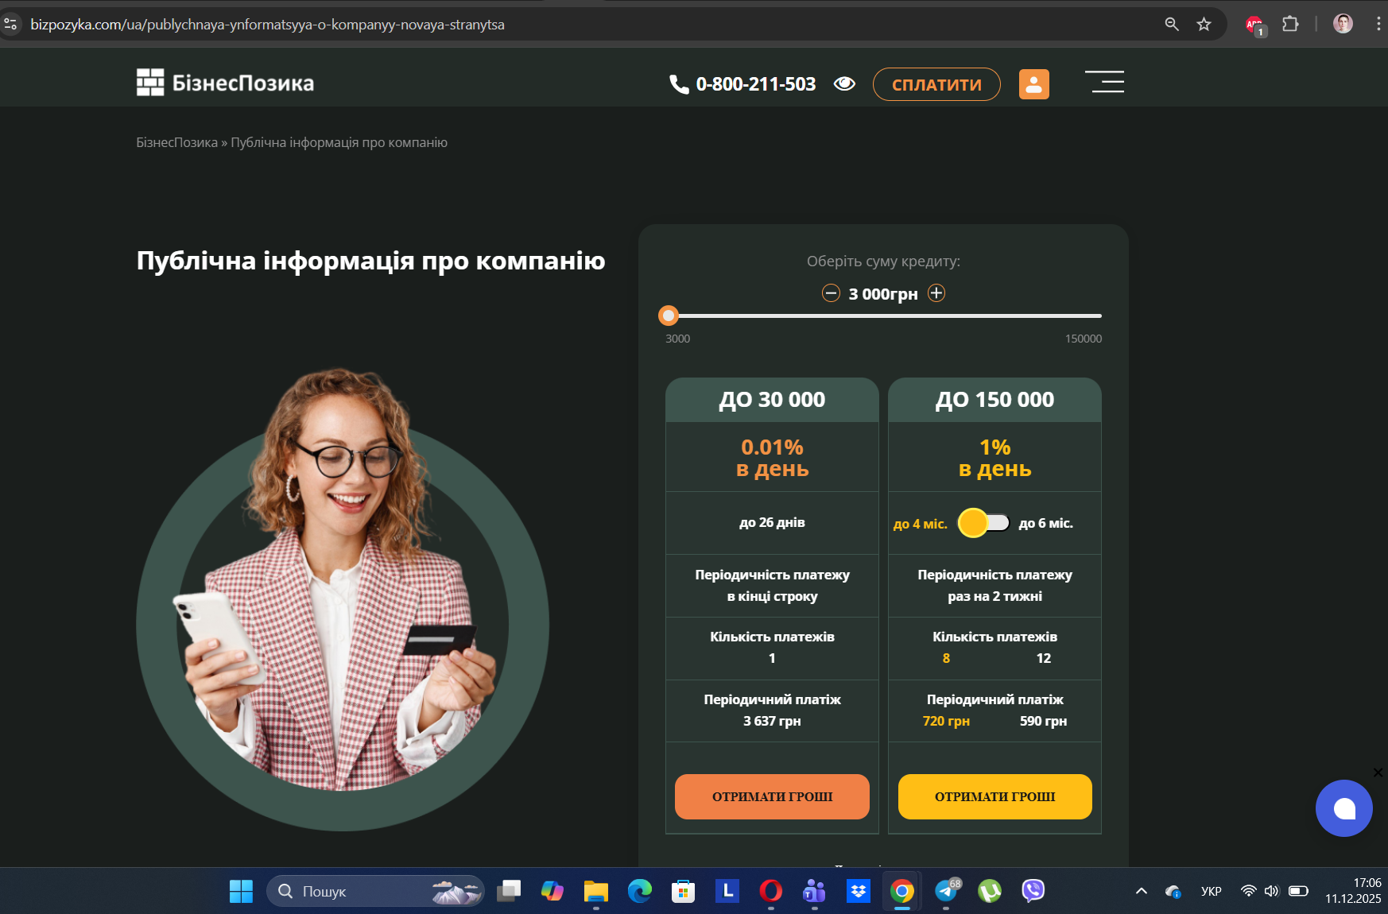Open the zoom indicator in address bar
The height and width of the screenshot is (914, 1388).
tap(1172, 25)
